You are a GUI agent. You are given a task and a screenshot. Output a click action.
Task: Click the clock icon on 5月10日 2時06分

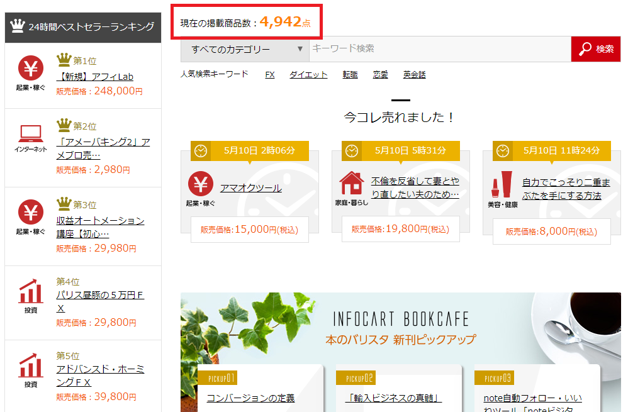201,151
